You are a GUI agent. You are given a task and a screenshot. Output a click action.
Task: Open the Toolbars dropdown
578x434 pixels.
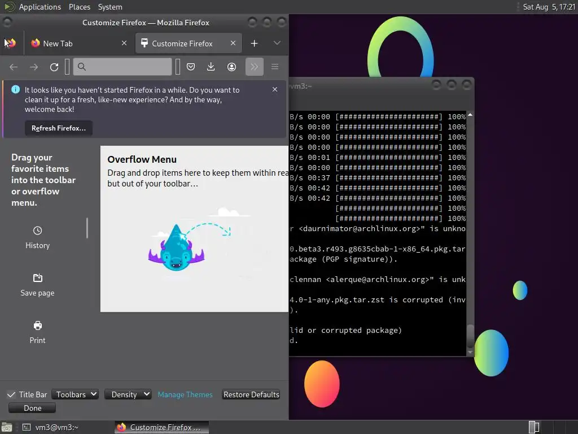coord(75,394)
